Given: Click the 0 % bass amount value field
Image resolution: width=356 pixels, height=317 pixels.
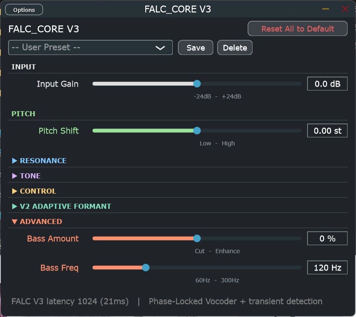Looking at the screenshot, I should click(x=327, y=238).
